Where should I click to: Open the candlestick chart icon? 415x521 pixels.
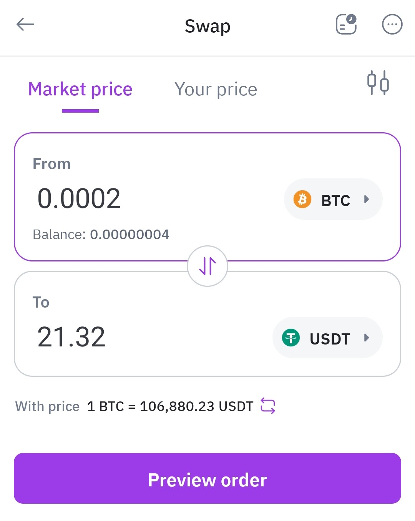point(378,83)
